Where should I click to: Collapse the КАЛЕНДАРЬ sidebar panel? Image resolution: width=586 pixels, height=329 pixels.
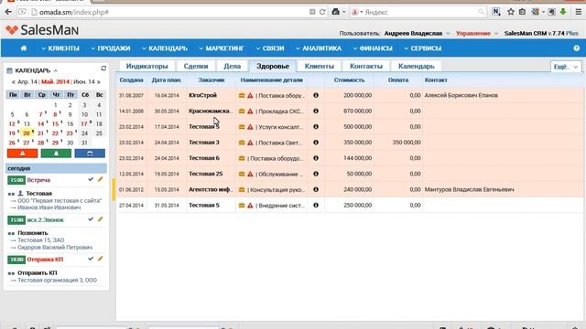click(x=55, y=70)
